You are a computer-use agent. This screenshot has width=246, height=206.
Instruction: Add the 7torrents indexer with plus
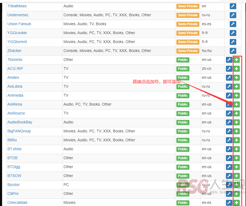(237, 60)
